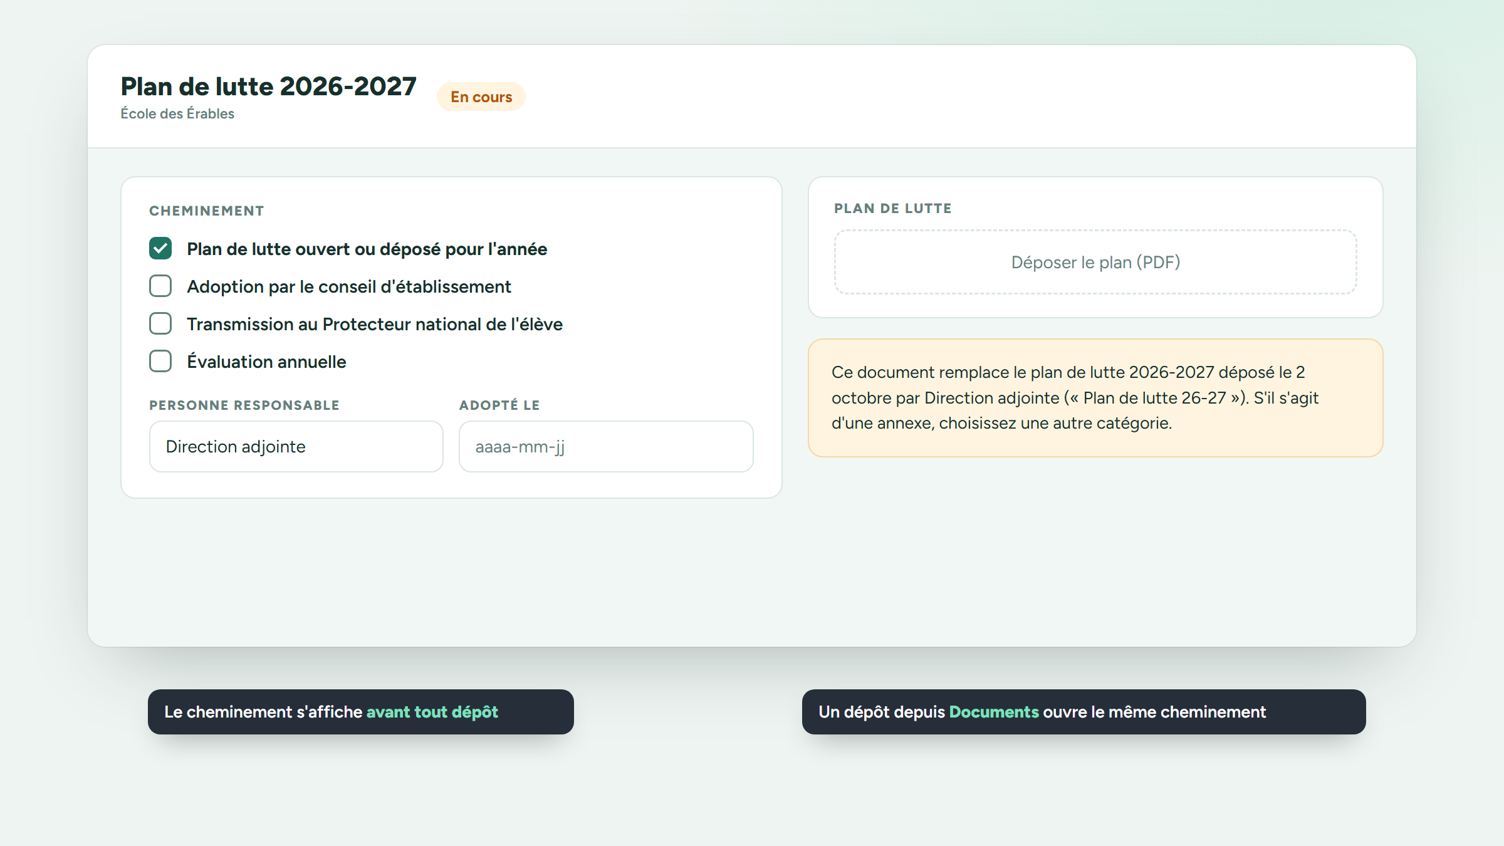Tick the 'Évaluation annuelle' checkbox
This screenshot has width=1504, height=846.
point(160,362)
